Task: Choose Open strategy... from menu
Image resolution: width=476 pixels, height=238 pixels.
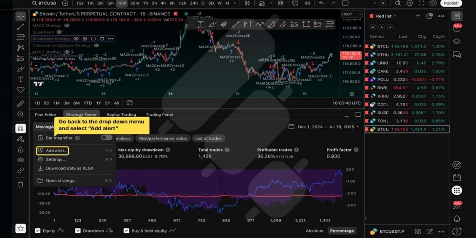Action: (74, 181)
